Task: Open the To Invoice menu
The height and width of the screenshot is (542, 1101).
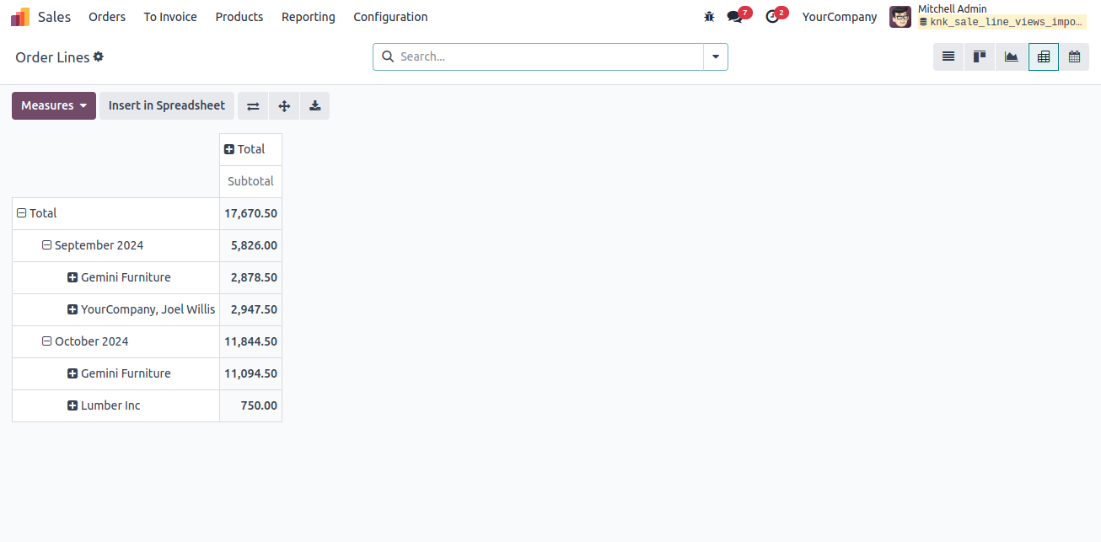Action: coord(170,17)
